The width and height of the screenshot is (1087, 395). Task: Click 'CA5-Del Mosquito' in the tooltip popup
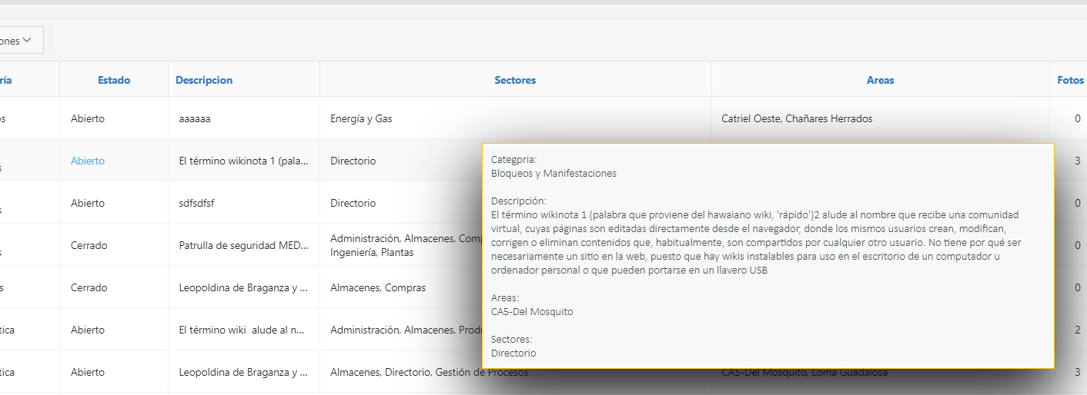coord(532,311)
